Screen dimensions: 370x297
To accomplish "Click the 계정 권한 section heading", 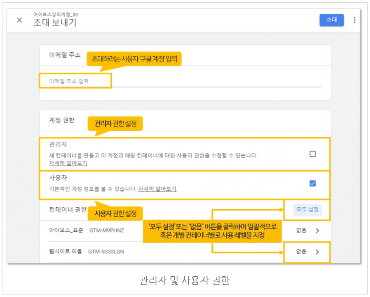I will 62,120.
